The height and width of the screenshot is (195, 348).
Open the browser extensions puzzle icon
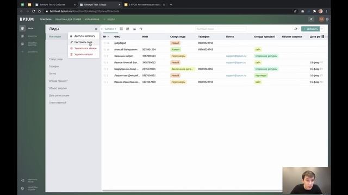314,11
